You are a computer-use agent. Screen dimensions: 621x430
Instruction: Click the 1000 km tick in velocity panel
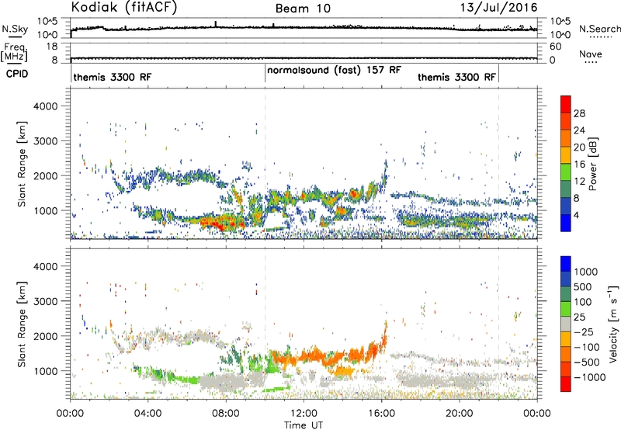click(45, 371)
